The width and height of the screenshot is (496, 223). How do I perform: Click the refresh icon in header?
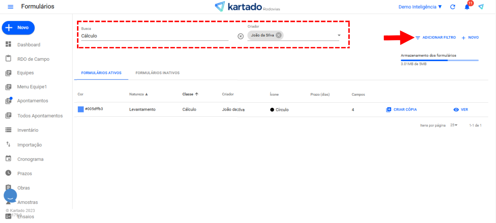453,7
